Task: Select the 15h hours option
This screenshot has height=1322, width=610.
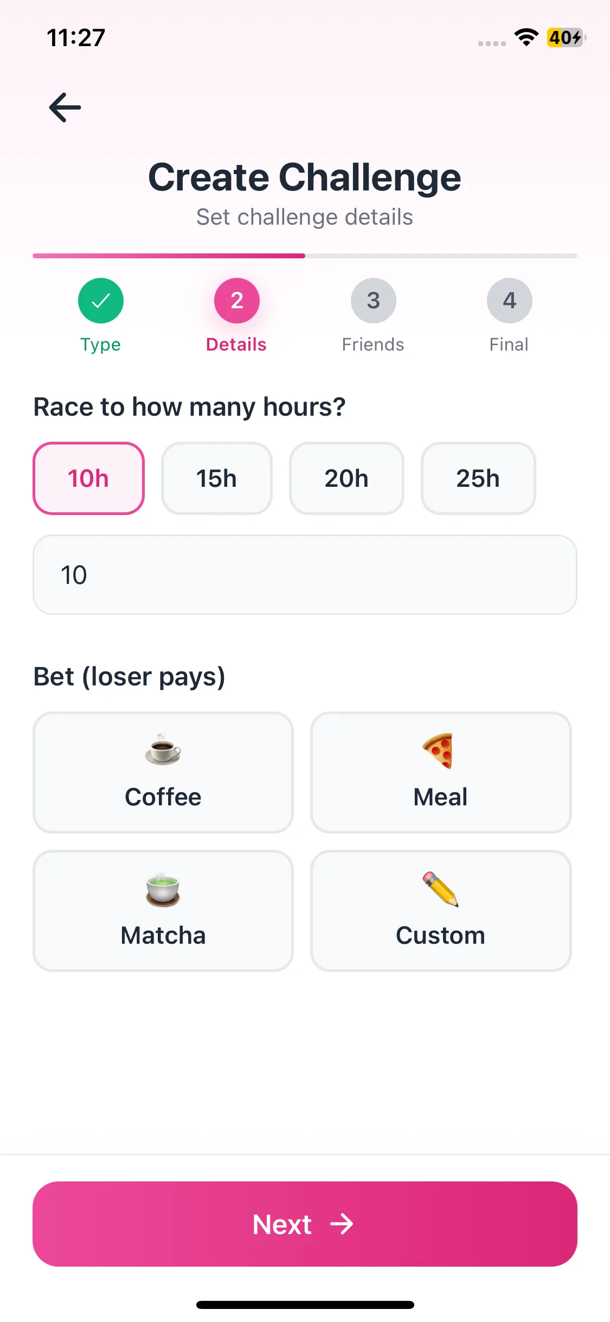Action: point(216,479)
